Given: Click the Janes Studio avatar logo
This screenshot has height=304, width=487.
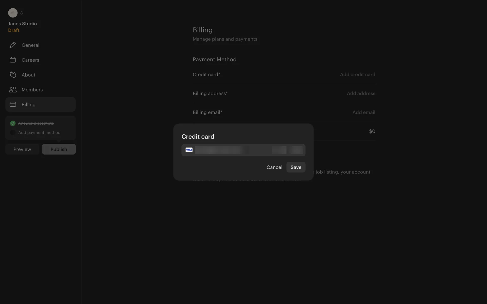Looking at the screenshot, I should tap(13, 13).
